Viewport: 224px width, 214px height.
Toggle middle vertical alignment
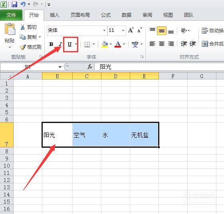[x=162, y=31]
